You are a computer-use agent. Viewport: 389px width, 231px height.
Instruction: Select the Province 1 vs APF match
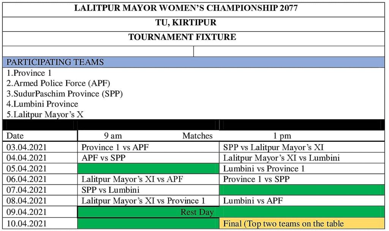[x=115, y=147]
